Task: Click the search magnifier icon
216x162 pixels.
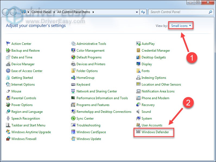Action: point(210,12)
